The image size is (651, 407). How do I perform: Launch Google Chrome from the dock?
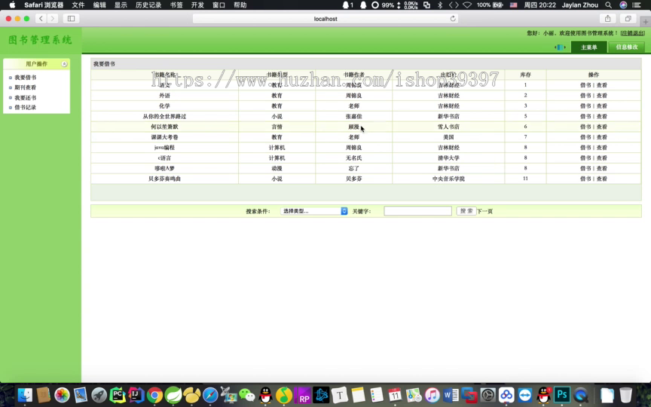tap(154, 395)
